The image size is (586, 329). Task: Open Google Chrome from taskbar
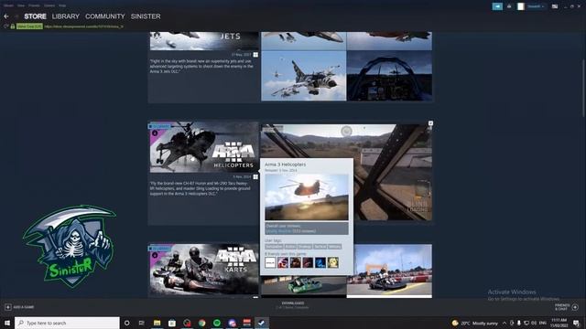pos(201,323)
